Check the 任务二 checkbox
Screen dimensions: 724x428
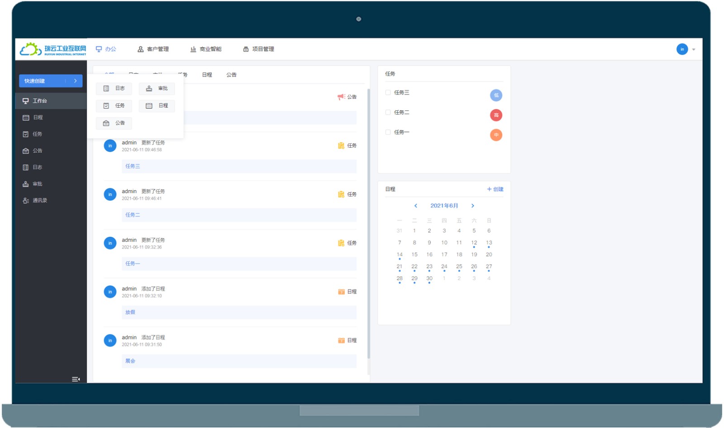[x=388, y=112]
